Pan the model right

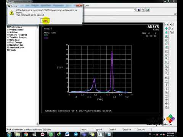pyautogui.click(x=167, y=81)
